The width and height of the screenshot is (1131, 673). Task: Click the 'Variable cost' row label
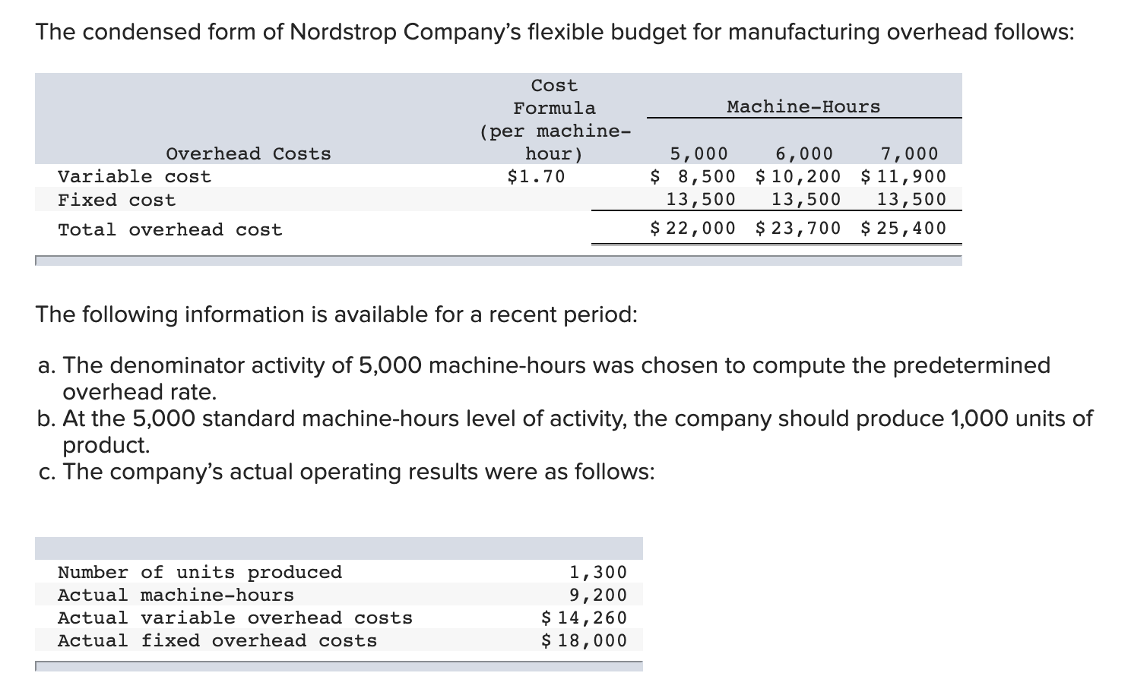pos(135,176)
